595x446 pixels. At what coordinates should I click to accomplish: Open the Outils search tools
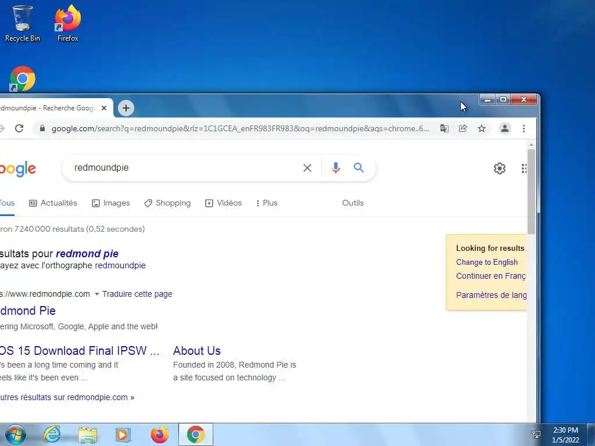[x=353, y=203]
